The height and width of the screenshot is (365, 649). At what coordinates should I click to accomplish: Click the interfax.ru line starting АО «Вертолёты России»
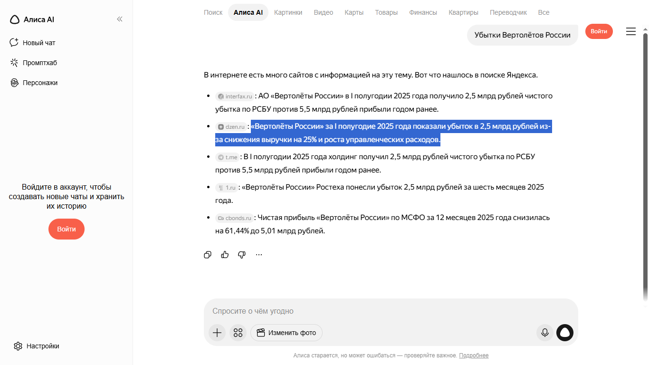tap(384, 102)
